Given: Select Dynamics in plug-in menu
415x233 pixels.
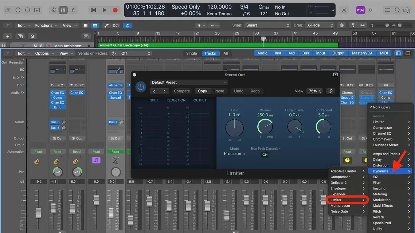Looking at the screenshot, I should tap(390, 171).
